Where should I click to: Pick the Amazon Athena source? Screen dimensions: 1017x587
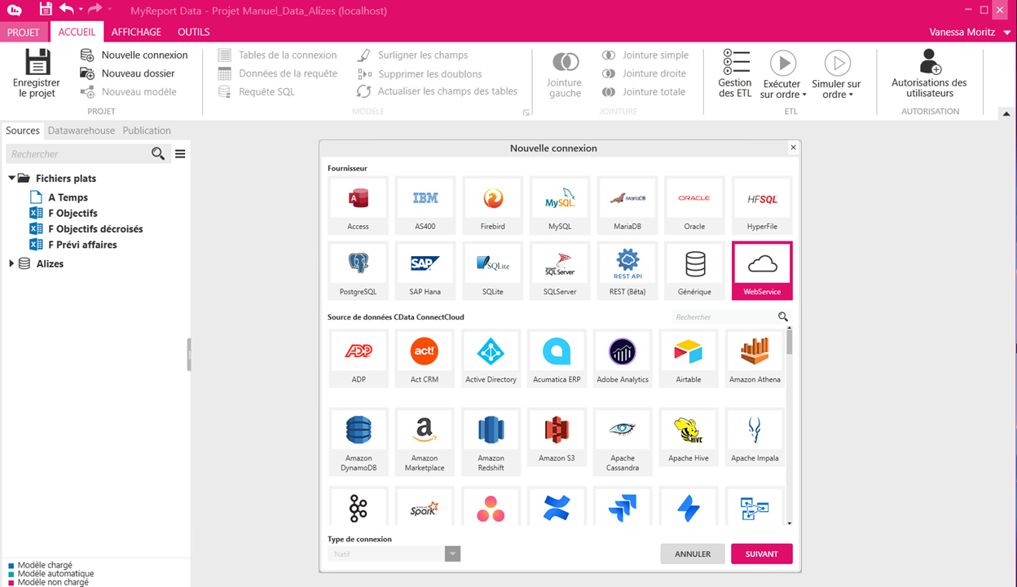pyautogui.click(x=755, y=358)
